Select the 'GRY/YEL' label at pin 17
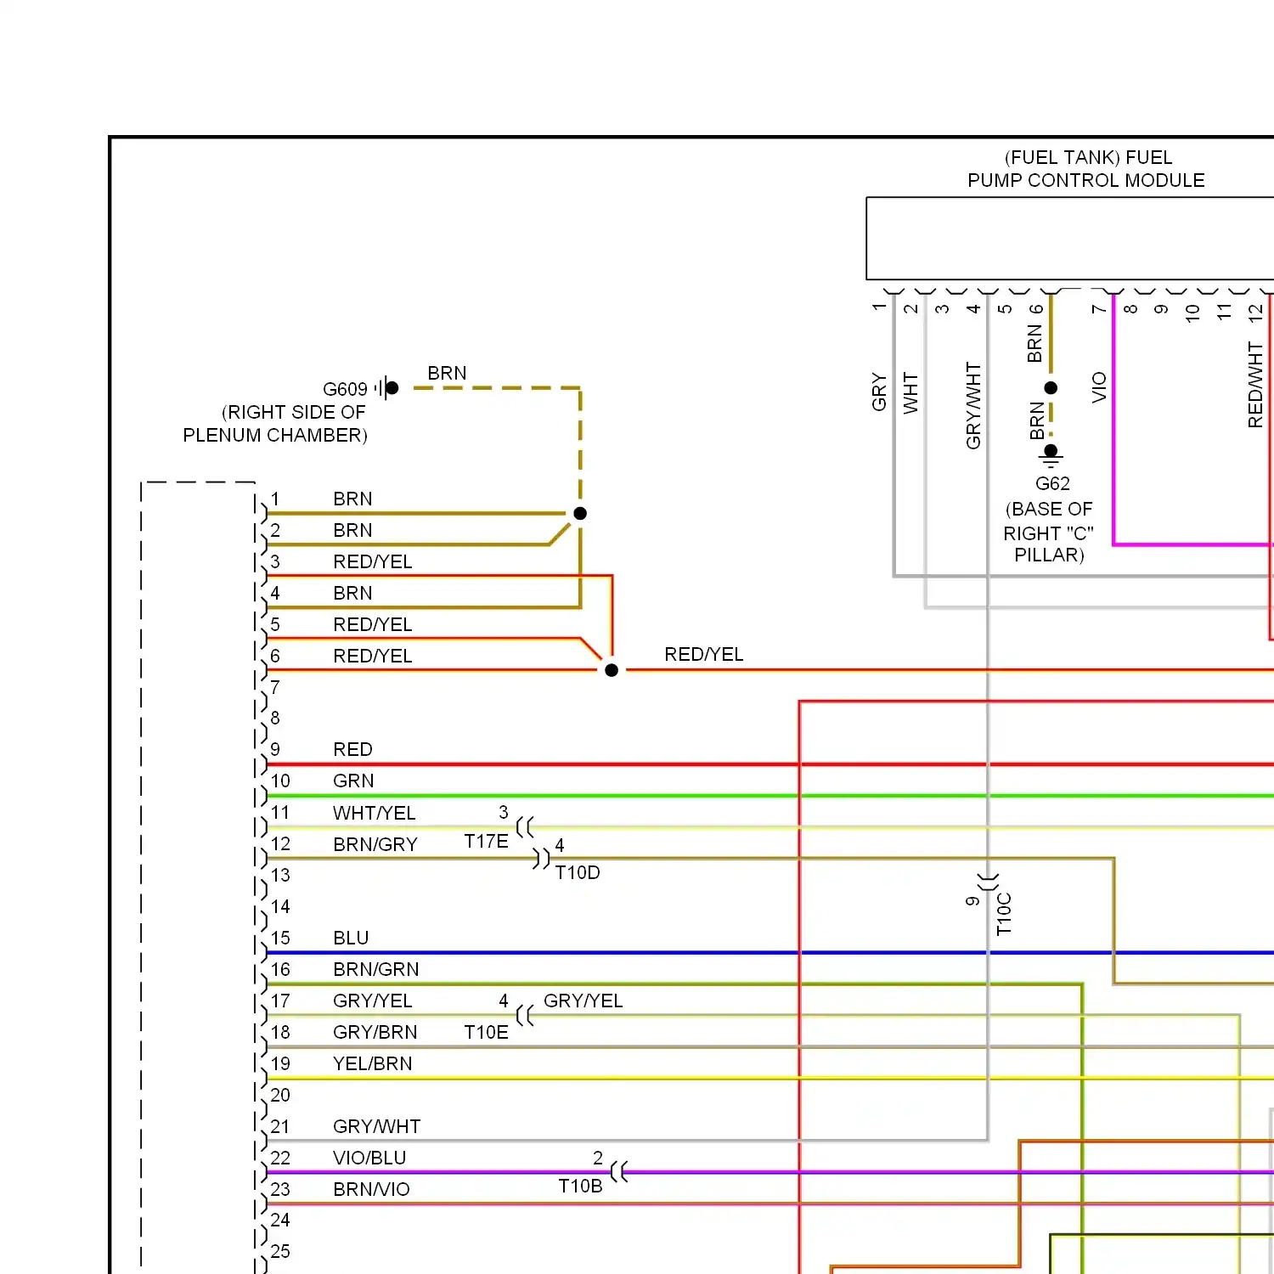1274x1274 pixels. click(x=373, y=1001)
